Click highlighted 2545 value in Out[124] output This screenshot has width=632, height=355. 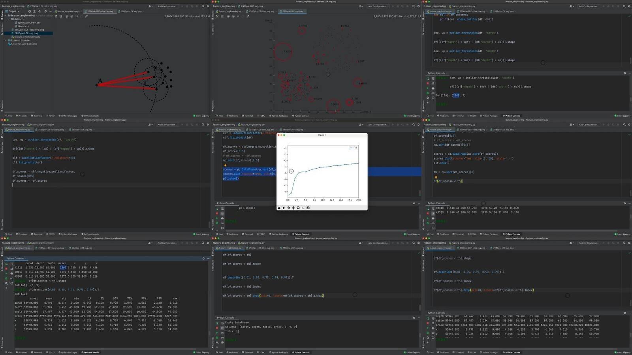[456, 95]
